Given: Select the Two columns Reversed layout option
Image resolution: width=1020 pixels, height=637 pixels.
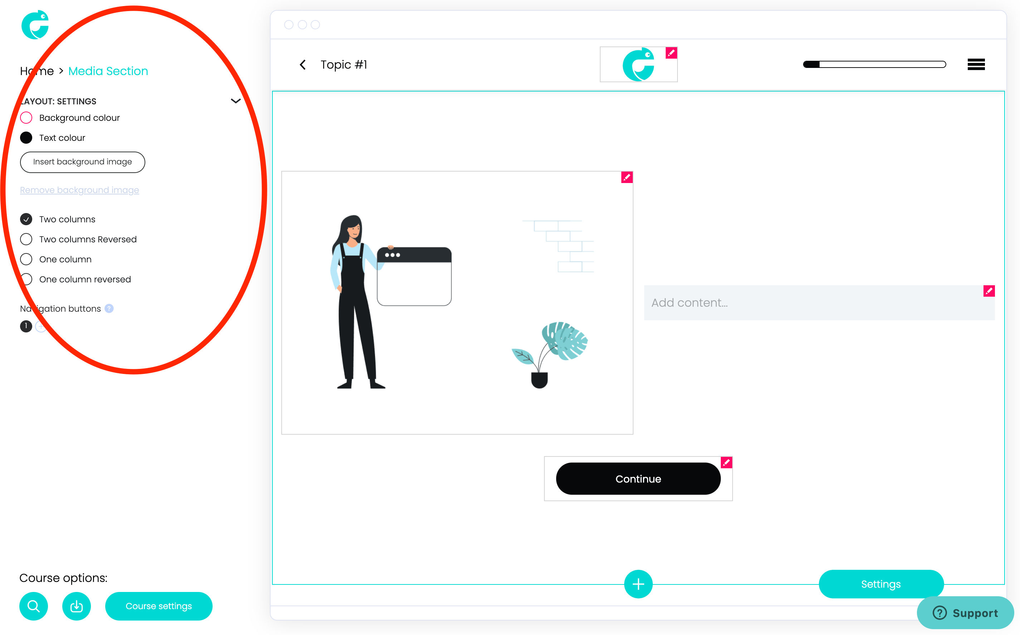Looking at the screenshot, I should [26, 239].
